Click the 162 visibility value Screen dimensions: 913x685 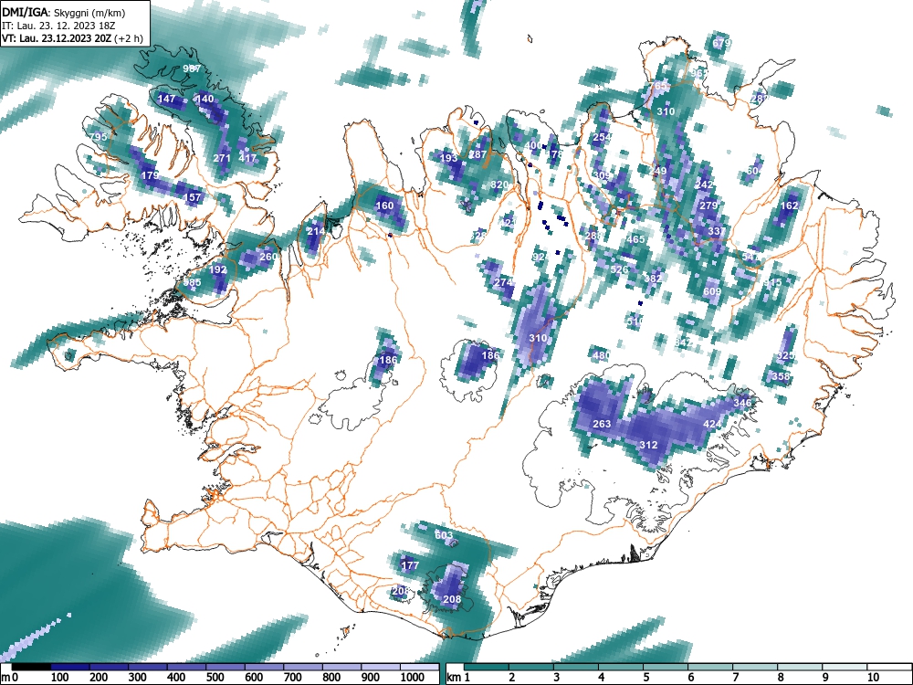(x=789, y=205)
